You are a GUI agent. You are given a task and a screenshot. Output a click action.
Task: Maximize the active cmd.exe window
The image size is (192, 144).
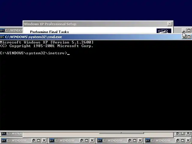(189, 37)
